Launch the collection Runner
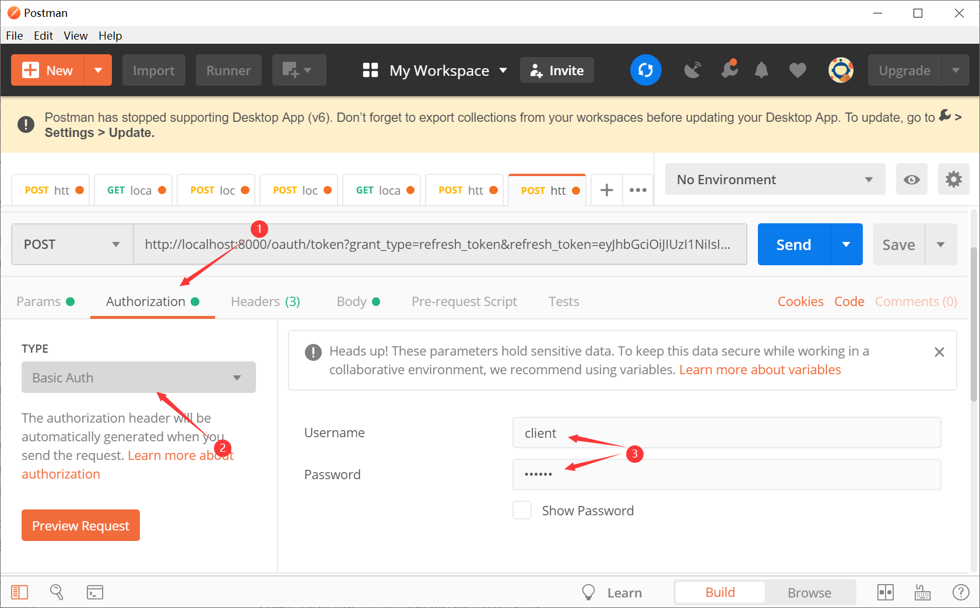 (x=229, y=71)
